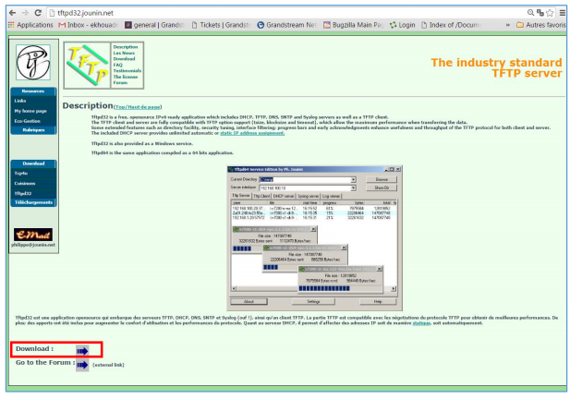570x399 pixels.
Task: Open the 'Index of /Docum' bookmark
Action: tap(451, 25)
